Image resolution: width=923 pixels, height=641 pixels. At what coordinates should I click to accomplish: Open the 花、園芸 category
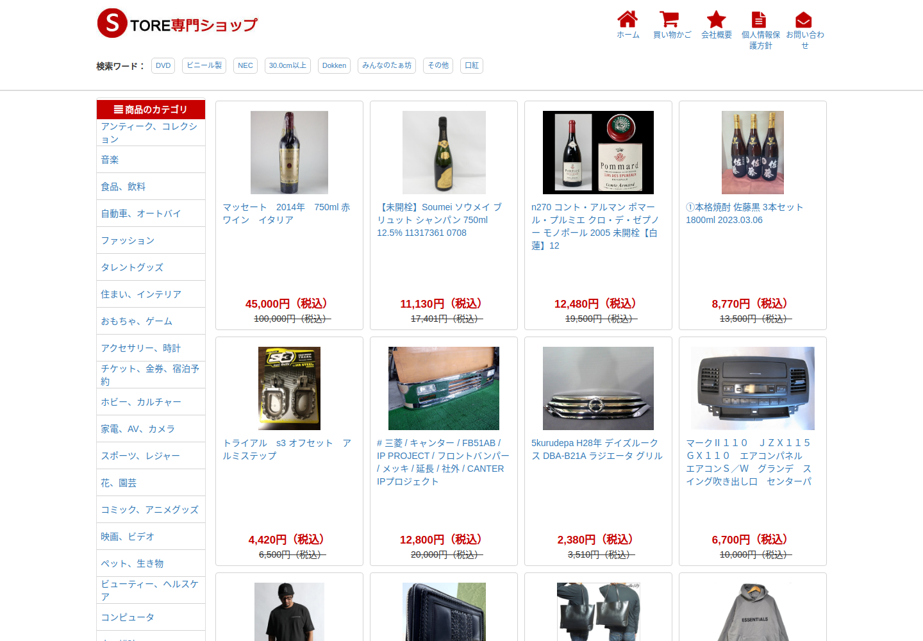(151, 483)
